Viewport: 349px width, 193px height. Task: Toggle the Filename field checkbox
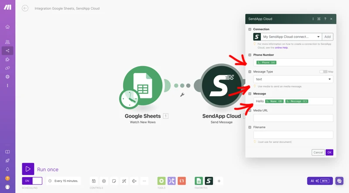[250, 127]
